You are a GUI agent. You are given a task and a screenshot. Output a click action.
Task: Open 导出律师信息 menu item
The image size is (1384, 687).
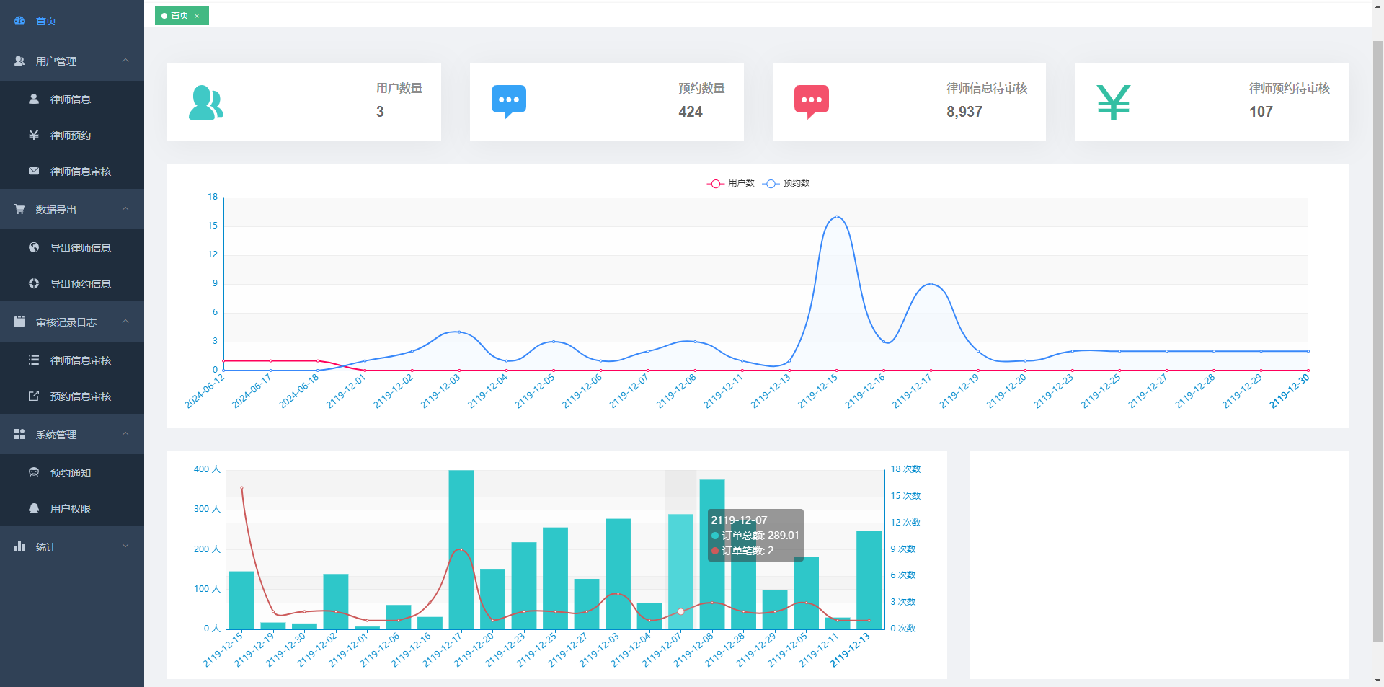72,248
